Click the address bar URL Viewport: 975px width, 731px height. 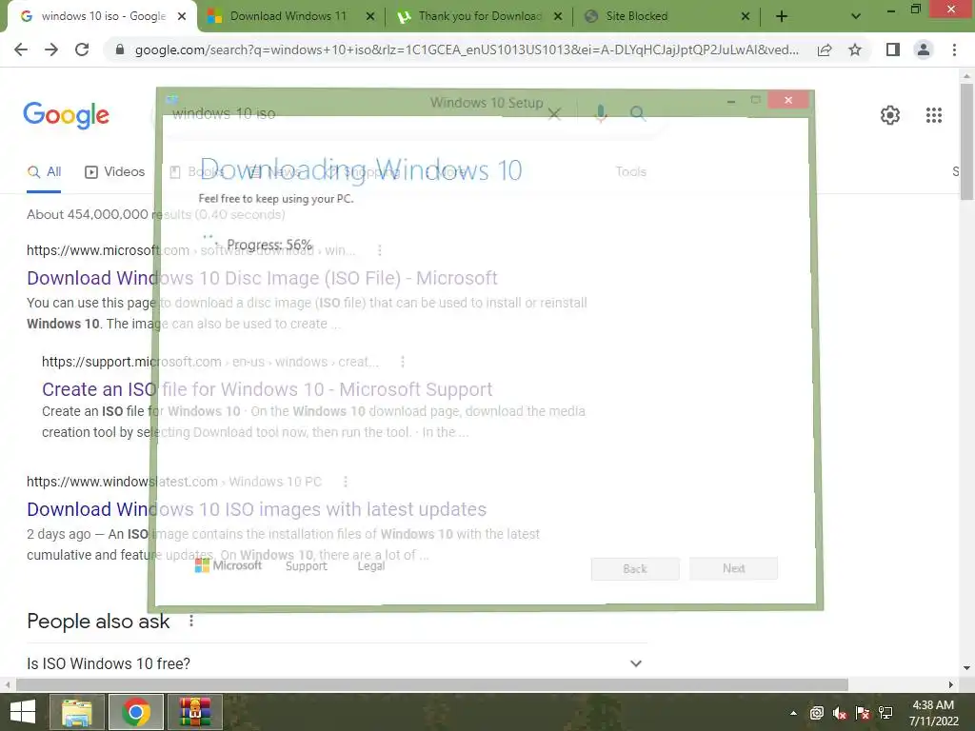tap(467, 49)
